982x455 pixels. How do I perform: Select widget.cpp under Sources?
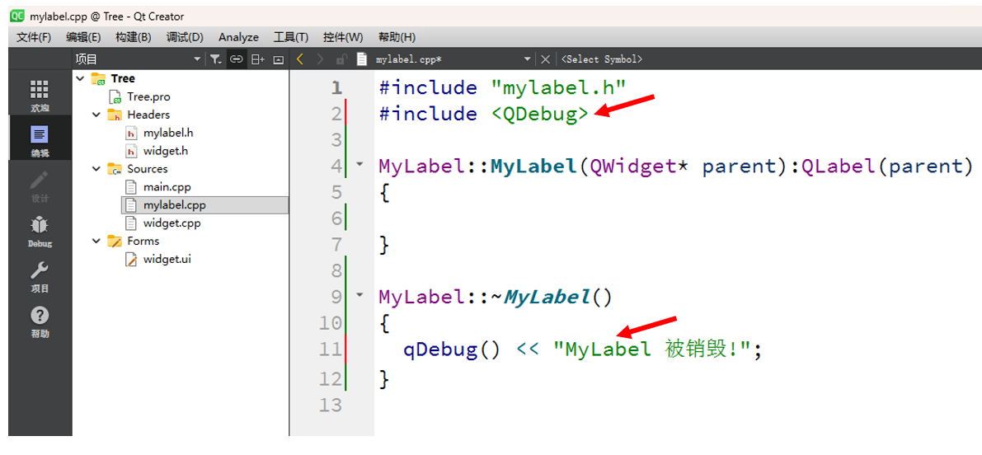pyautogui.click(x=171, y=223)
